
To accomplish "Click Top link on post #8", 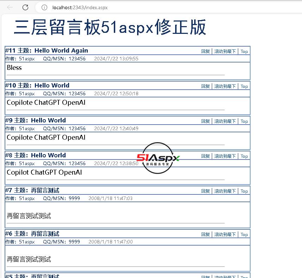I will click(x=244, y=156).
